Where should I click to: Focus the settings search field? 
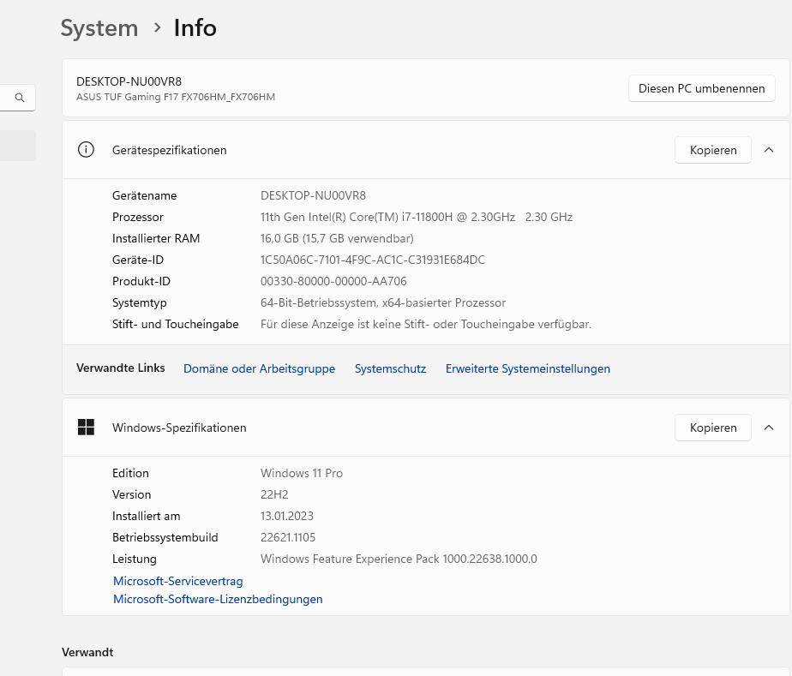(x=7, y=98)
